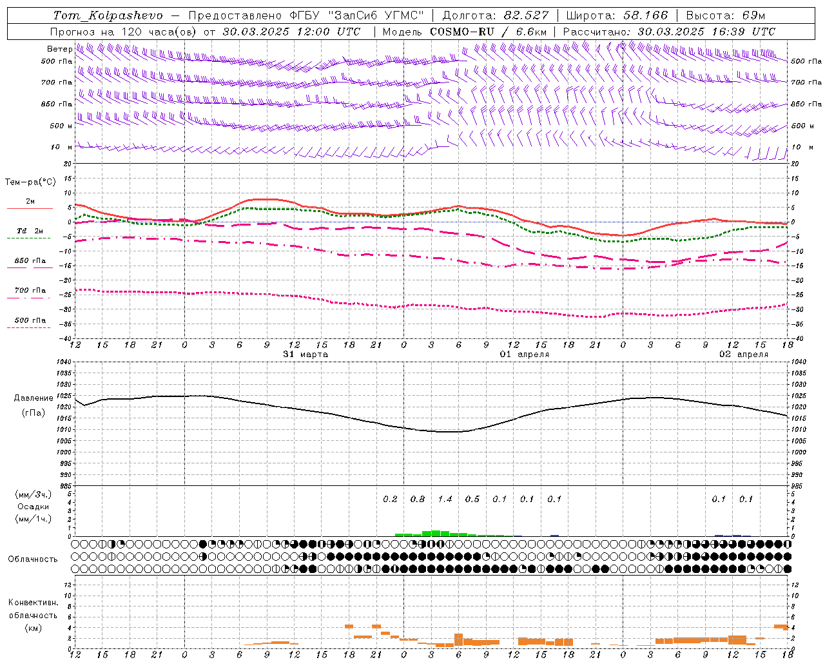Viewport: 825px width, 660px height.
Task: Click the 01 апреля date label
Action: pyautogui.click(x=525, y=354)
